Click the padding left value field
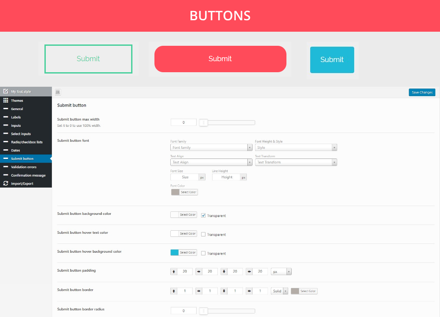This screenshot has width=440, height=317. [x=260, y=272]
